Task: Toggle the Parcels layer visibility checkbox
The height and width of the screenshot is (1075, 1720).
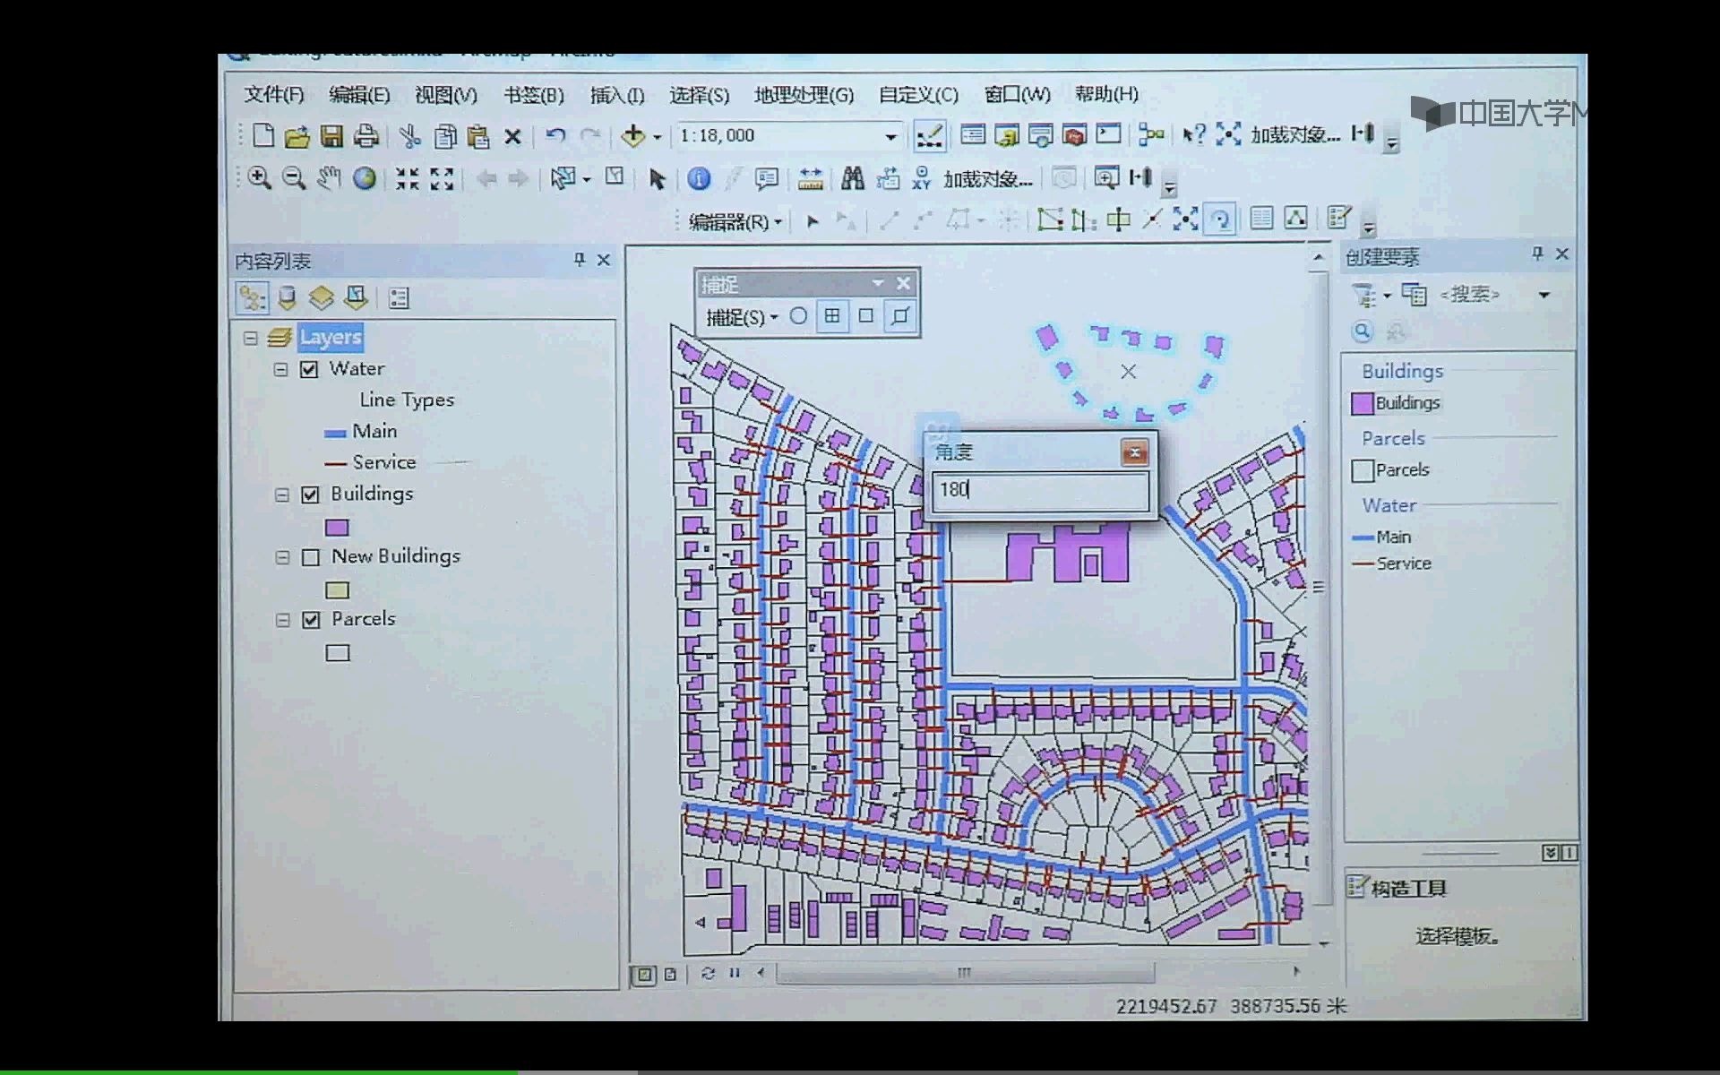Action: point(311,620)
